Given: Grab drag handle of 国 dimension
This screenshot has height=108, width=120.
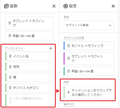Looking at the screenshot, I should [10, 77].
